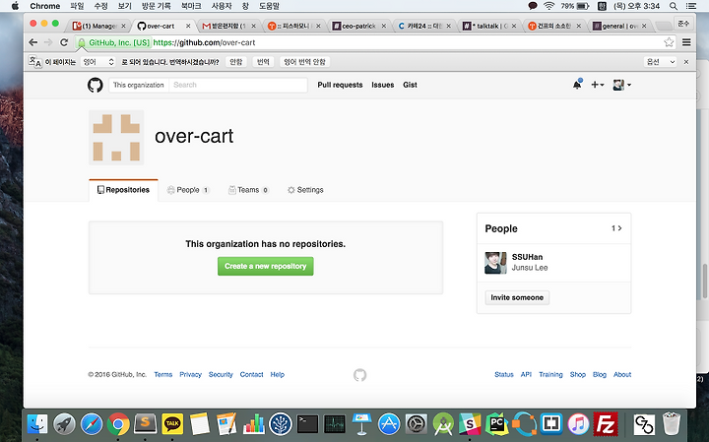Click the browser back arrow
The height and width of the screenshot is (442, 709).
click(33, 42)
